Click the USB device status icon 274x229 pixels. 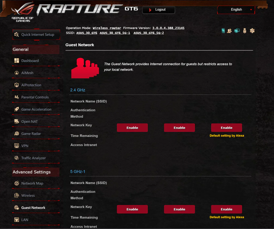point(245,31)
